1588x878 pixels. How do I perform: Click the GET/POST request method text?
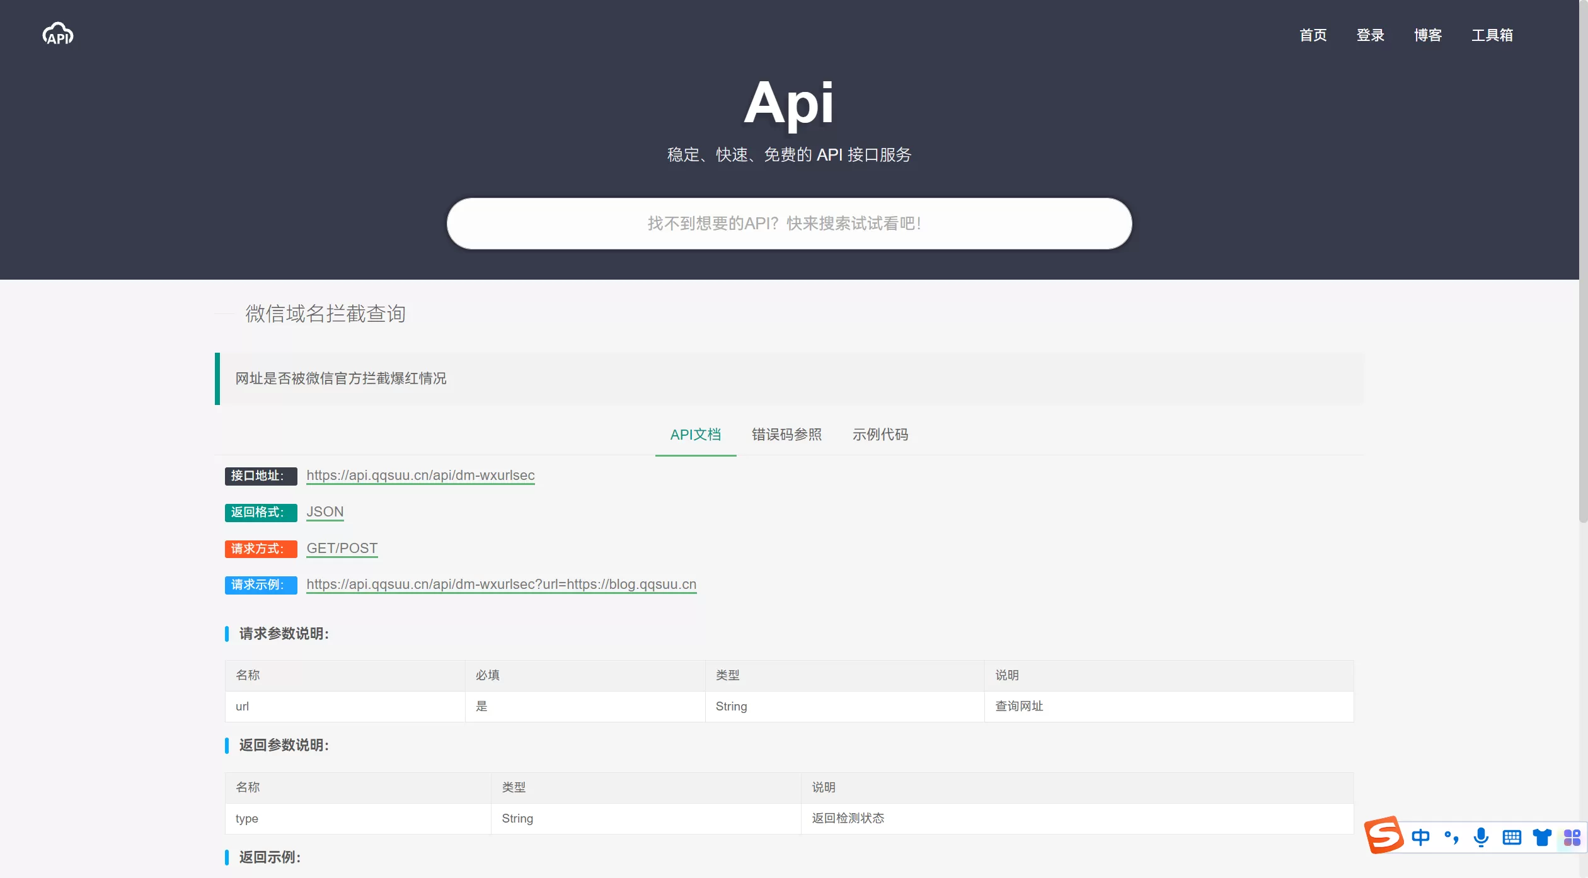coord(342,549)
